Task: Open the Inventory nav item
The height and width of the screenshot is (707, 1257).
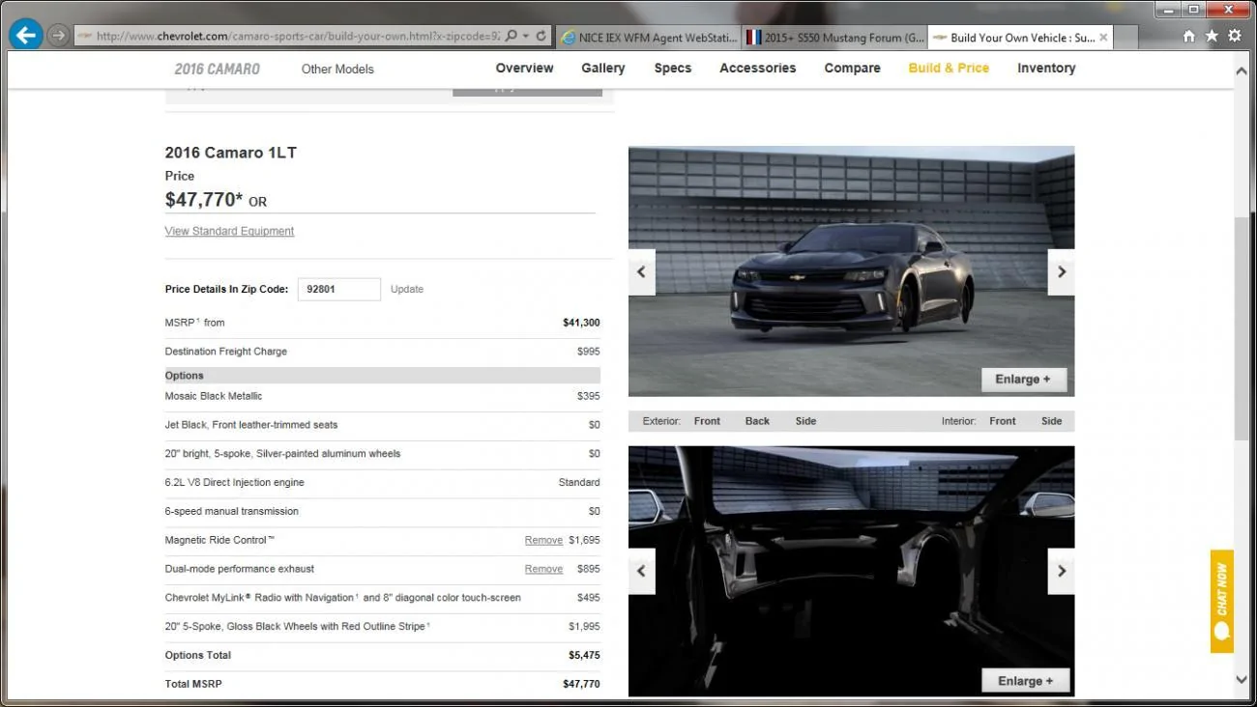Action: 1046,68
